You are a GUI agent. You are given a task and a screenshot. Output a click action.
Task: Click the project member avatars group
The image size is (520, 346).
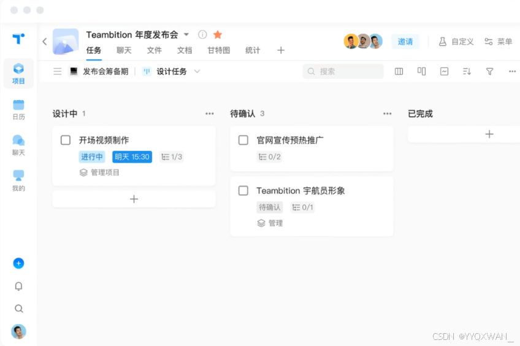(363, 42)
